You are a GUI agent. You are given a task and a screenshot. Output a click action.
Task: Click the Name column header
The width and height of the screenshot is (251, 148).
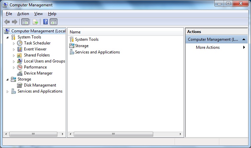point(125,32)
